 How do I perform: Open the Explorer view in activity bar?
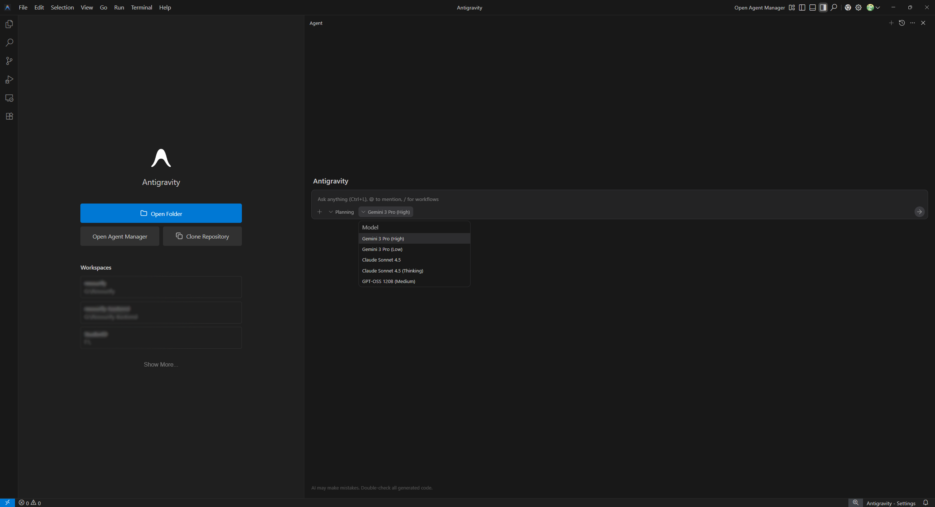click(x=9, y=24)
